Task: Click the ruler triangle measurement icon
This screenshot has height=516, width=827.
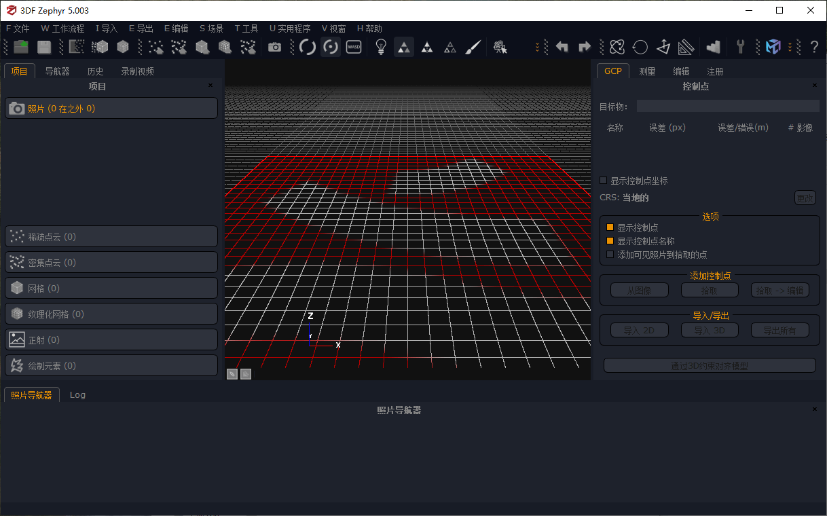Action: [x=686, y=47]
